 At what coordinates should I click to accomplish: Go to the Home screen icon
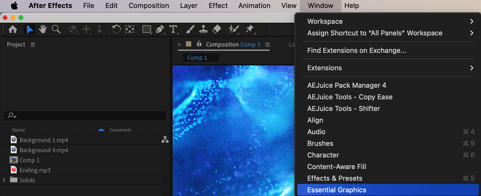(x=13, y=29)
